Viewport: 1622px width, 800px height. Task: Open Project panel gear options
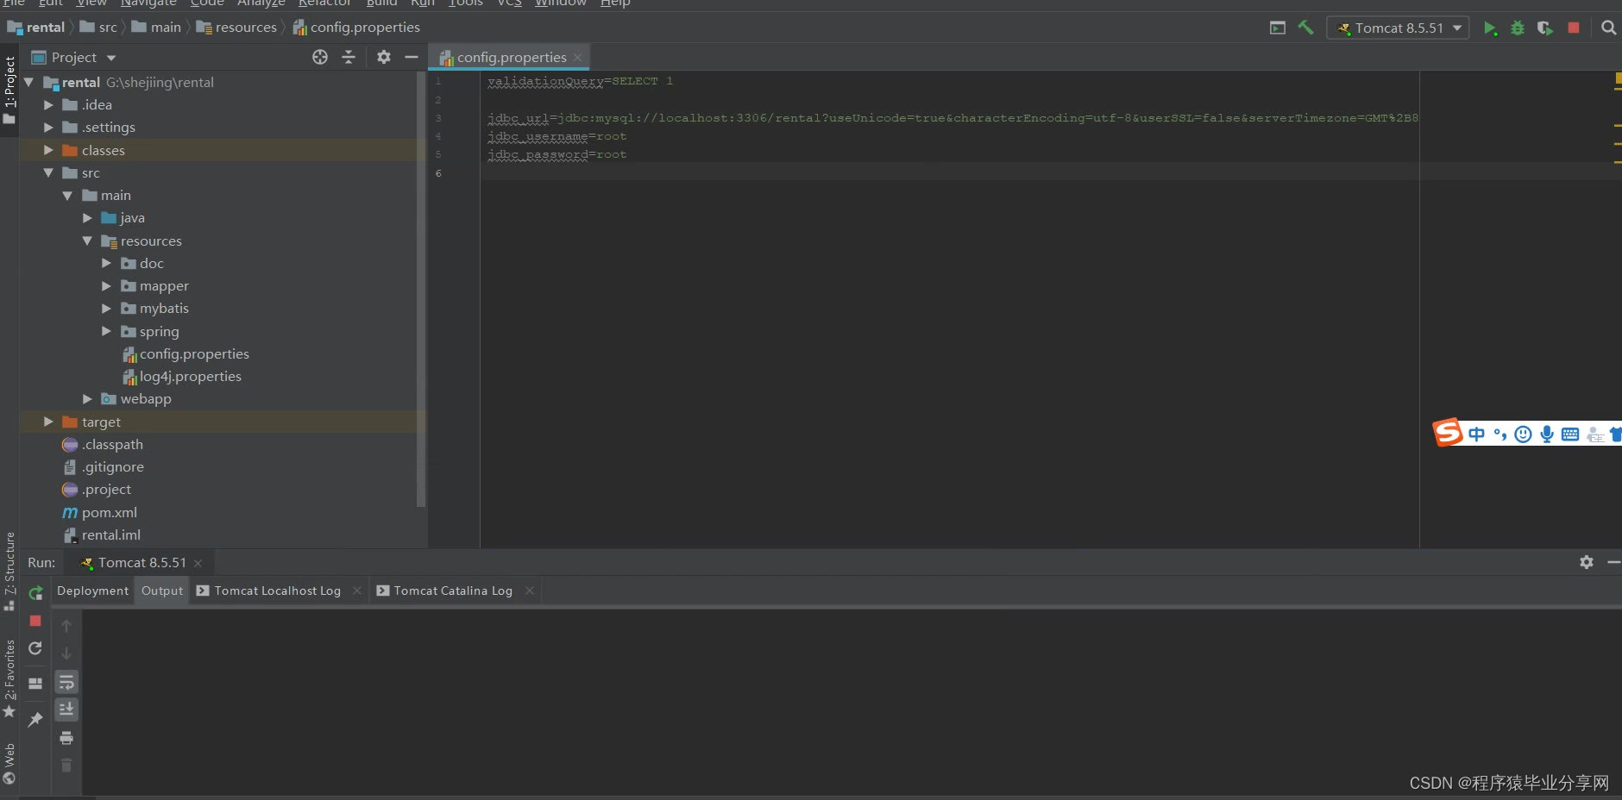(x=384, y=57)
